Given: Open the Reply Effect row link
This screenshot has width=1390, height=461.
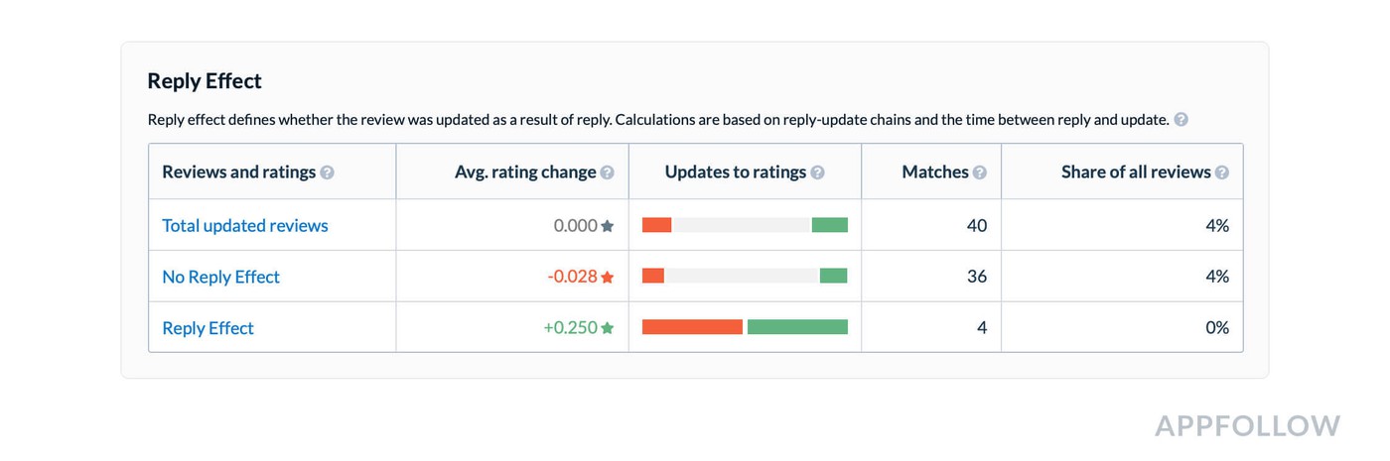Looking at the screenshot, I should pos(208,328).
